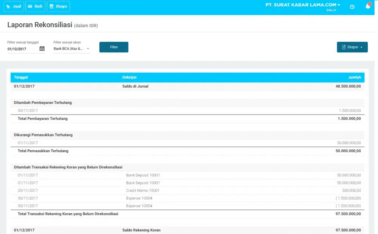Click the Jual tag button
Viewport: 378px width, 234px height.
click(x=14, y=6)
